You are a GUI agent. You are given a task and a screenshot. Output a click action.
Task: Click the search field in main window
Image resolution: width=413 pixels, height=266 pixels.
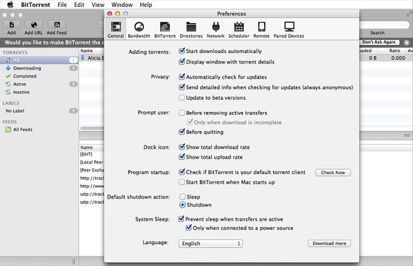(x=385, y=25)
